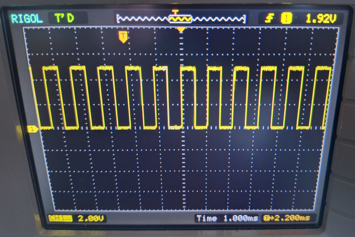Click the RIGOL logo text
Viewport: 355px width, 237px height.
click(27, 19)
